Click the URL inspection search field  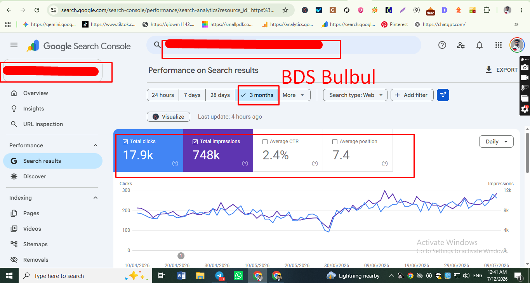click(284, 45)
